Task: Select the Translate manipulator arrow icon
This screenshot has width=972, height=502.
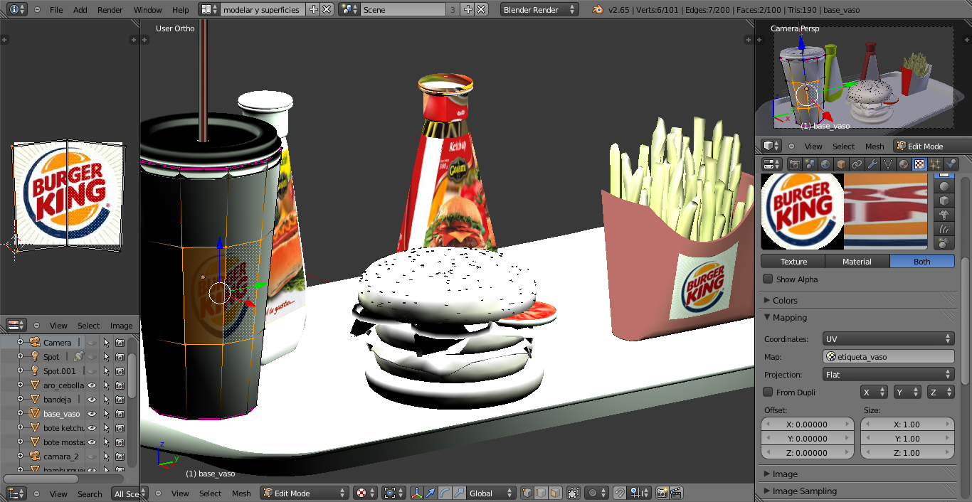Action: click(431, 493)
